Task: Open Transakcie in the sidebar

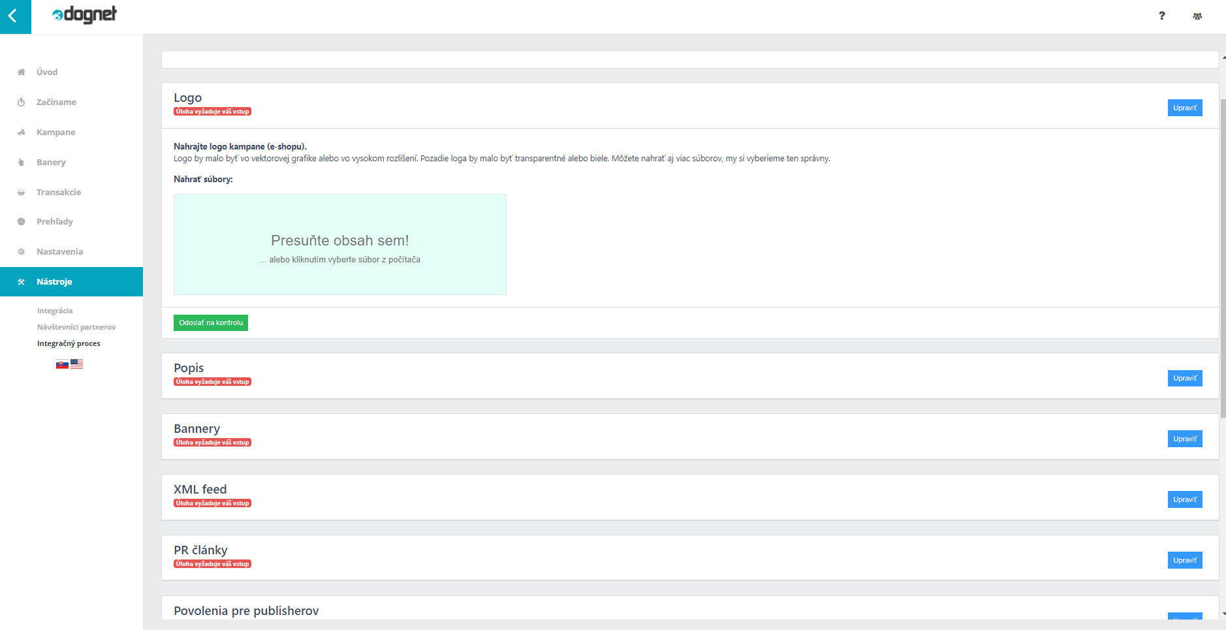Action: 59,192
